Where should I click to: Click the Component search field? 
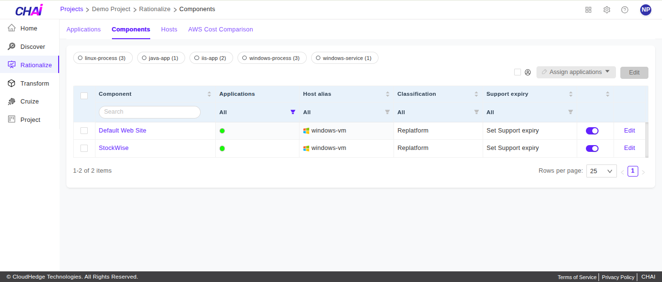[x=149, y=112]
